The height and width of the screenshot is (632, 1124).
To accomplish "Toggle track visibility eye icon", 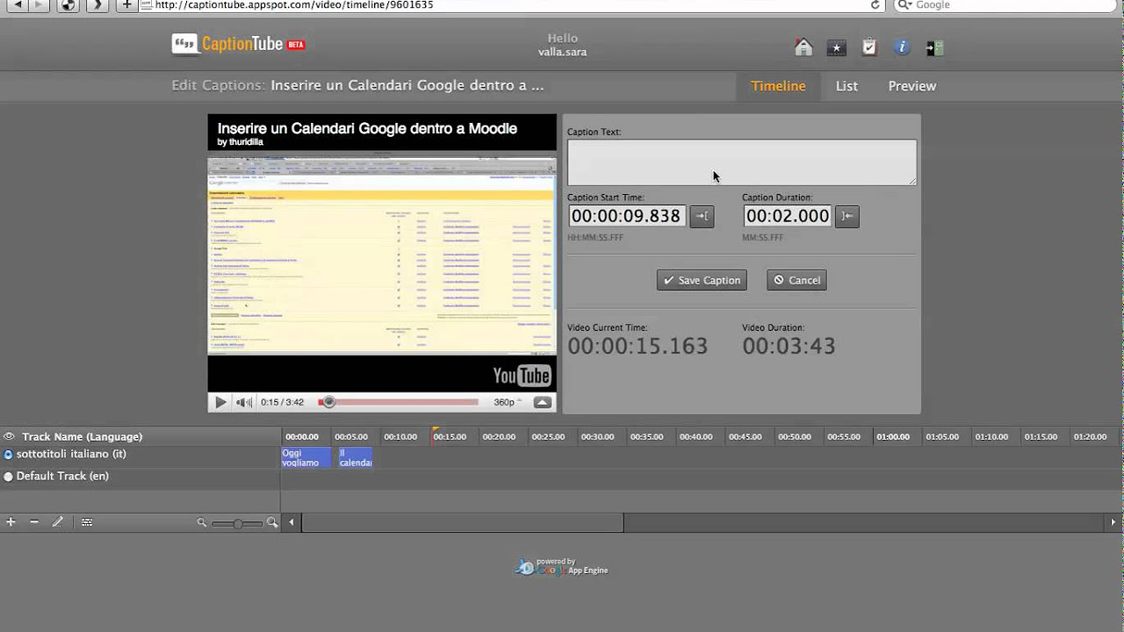I will [x=9, y=436].
